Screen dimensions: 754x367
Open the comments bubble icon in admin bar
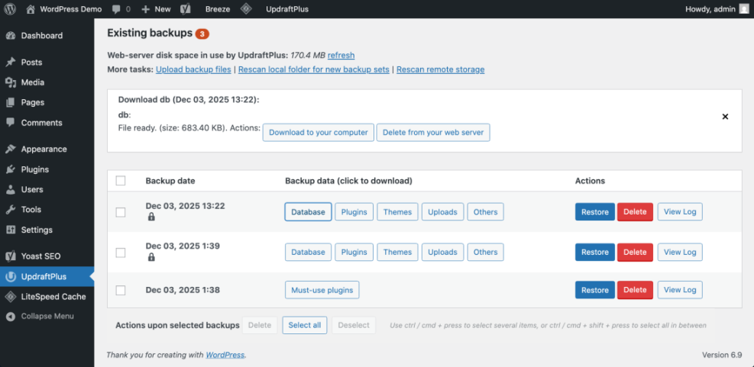pyautogui.click(x=116, y=9)
